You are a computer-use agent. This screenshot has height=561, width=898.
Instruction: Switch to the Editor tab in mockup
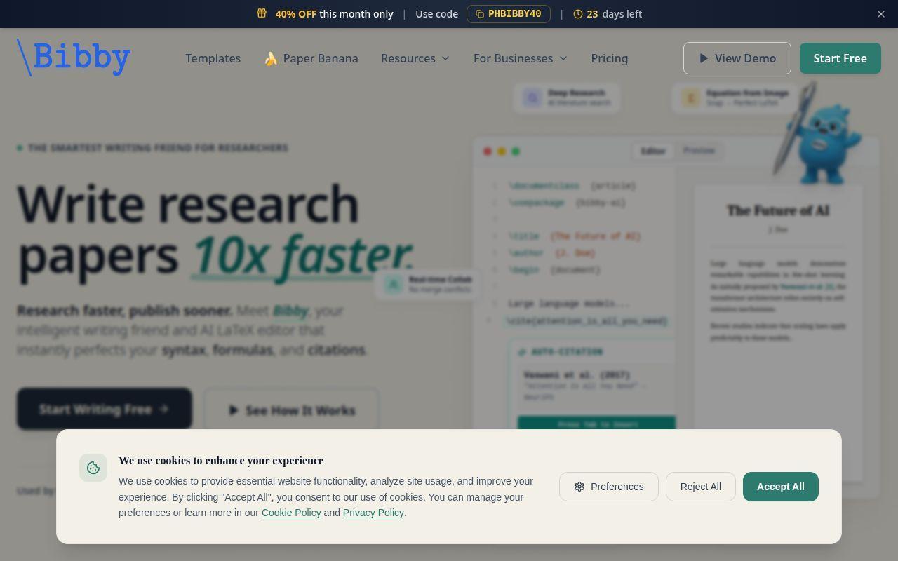(x=653, y=151)
